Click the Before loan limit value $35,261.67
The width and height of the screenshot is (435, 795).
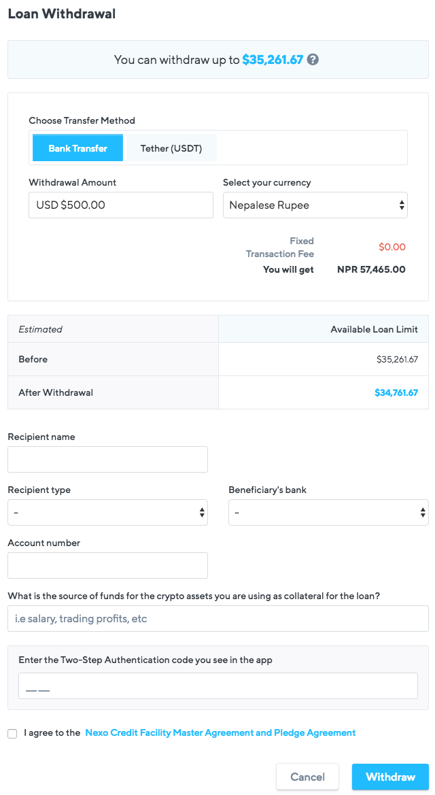tap(397, 359)
